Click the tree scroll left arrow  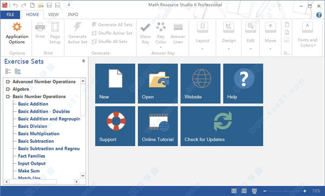pyautogui.click(x=6, y=182)
